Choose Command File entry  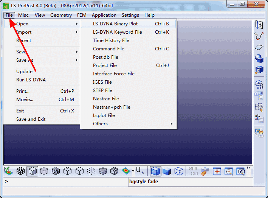pos(128,49)
